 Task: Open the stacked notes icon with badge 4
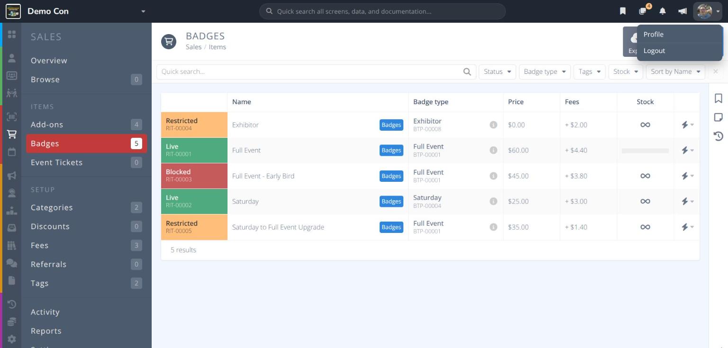(x=643, y=10)
